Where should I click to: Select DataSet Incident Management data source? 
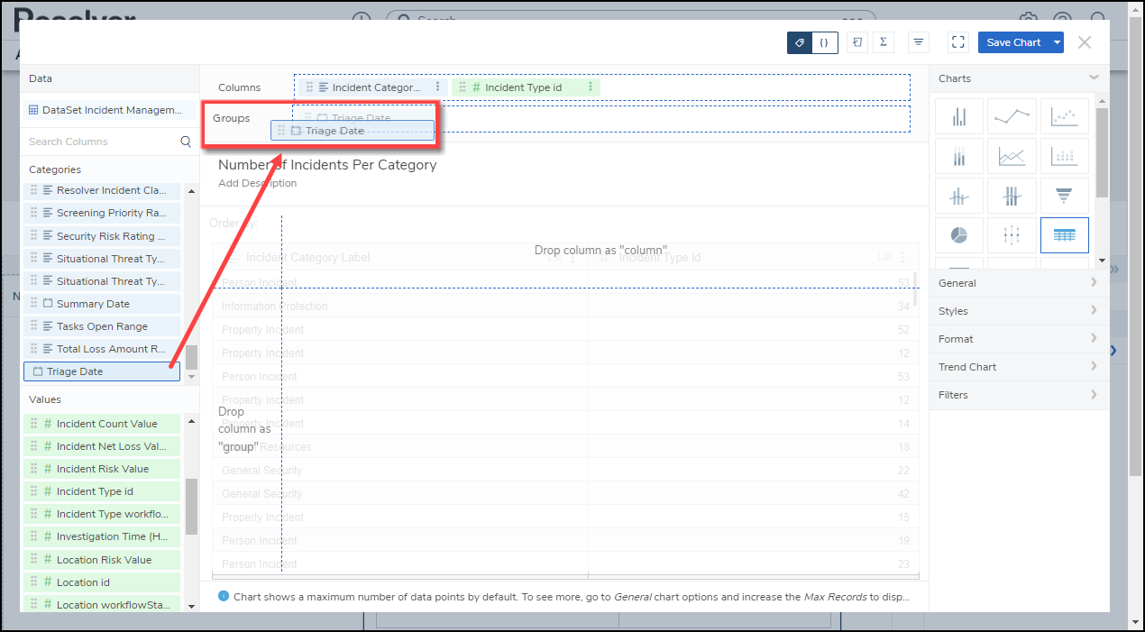click(108, 110)
